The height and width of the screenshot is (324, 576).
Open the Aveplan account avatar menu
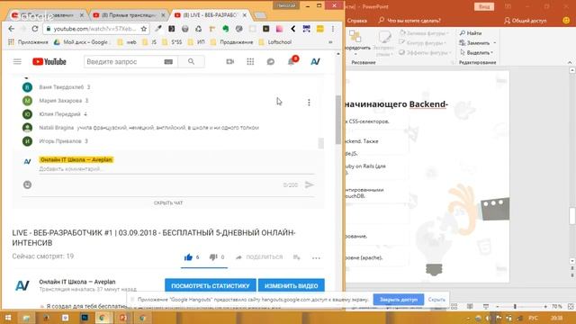pyautogui.click(x=315, y=62)
